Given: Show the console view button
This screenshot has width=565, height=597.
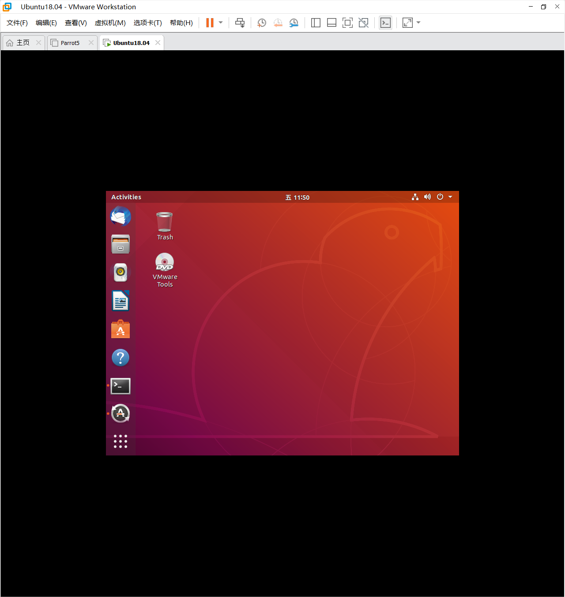Looking at the screenshot, I should 385,23.
